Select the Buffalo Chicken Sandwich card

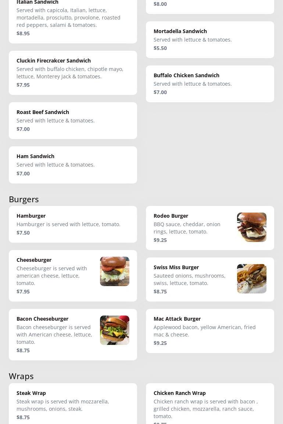coord(210,84)
